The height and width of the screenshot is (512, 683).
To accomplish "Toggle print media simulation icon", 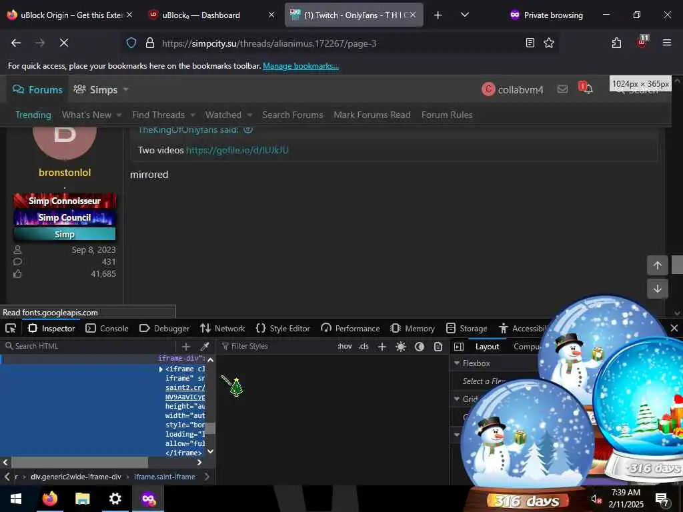I will click(x=438, y=347).
